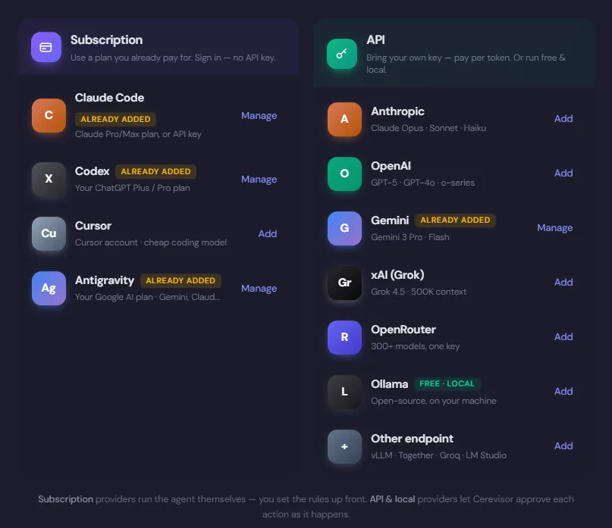The width and height of the screenshot is (612, 528).
Task: Click 'GPT-5 · GPT-4o · o-series' text
Action: coord(422,183)
